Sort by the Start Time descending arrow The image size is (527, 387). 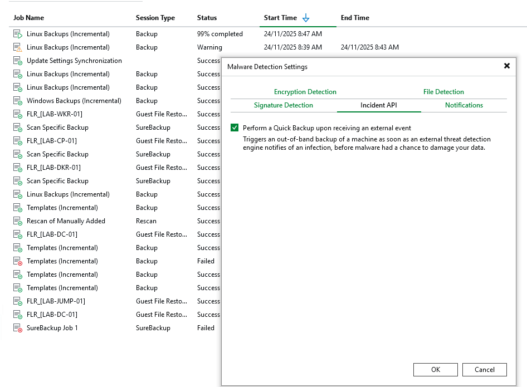[x=305, y=18]
